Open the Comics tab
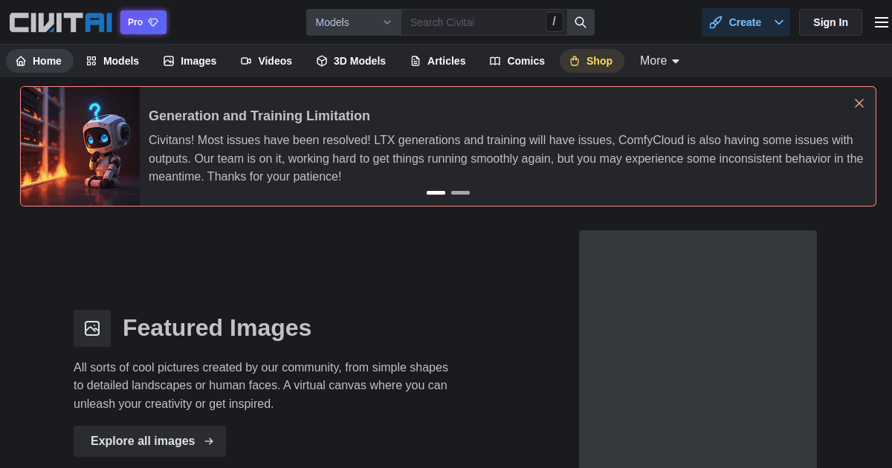892x468 pixels. pos(517,61)
